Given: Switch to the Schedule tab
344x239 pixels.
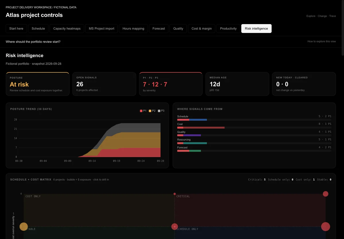Looking at the screenshot, I should click(38, 29).
